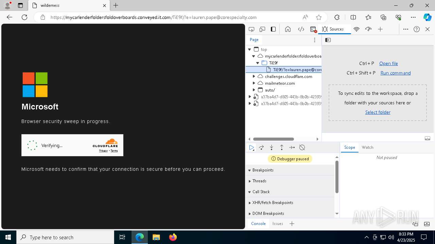
Task: Open File Explorer from taskbar
Action: [156, 237]
